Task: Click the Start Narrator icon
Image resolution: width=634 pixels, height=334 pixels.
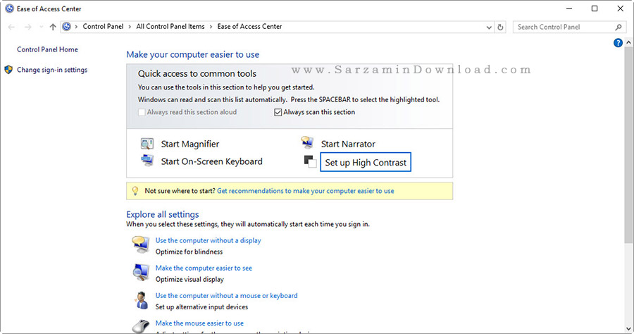Action: point(307,142)
